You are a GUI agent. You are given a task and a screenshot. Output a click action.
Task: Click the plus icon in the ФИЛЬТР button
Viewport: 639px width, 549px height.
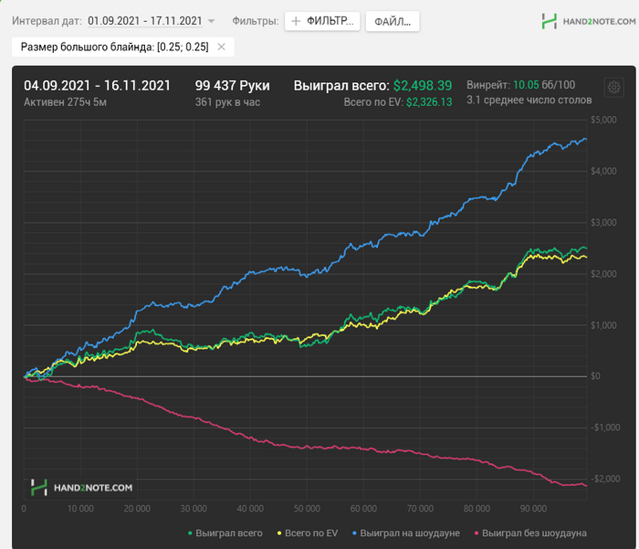pos(296,21)
